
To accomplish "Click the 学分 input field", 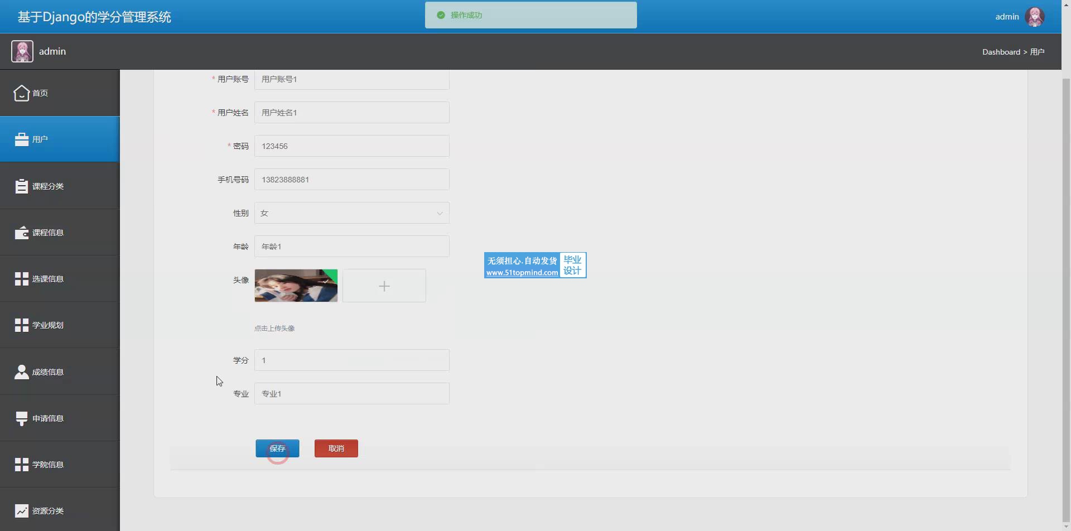I will pos(352,360).
